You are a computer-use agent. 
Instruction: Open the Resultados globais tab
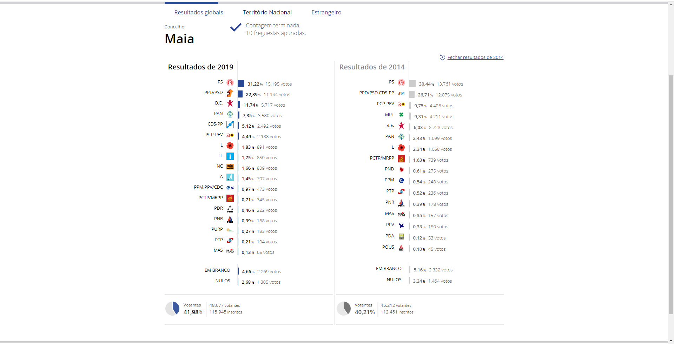(199, 12)
